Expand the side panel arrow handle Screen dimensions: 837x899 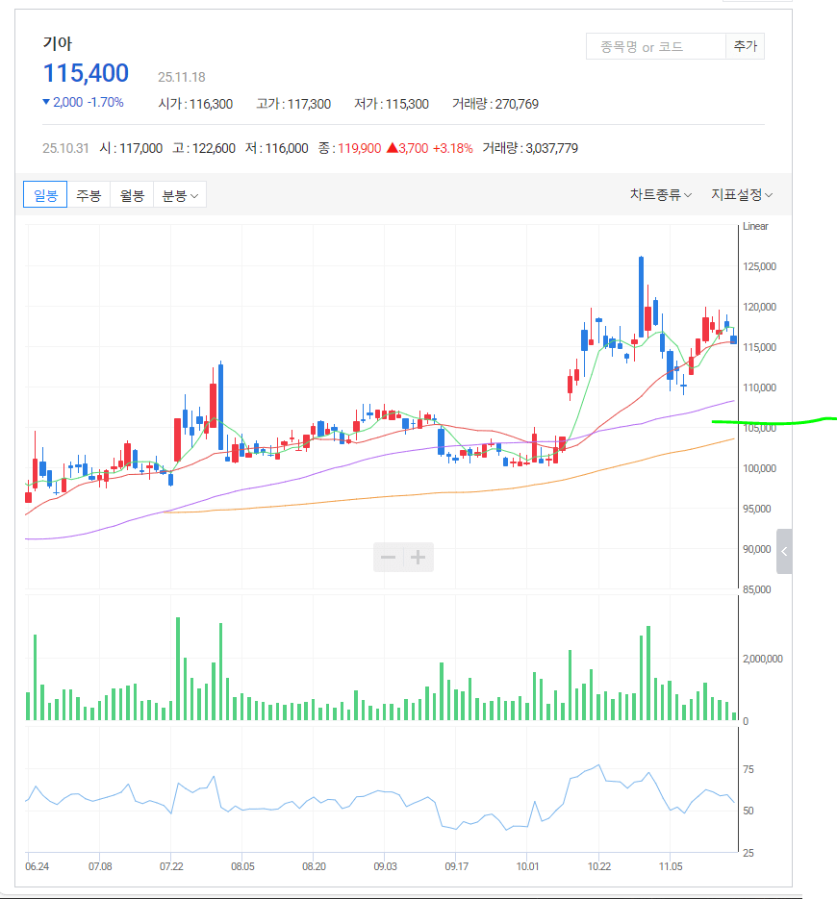tap(784, 552)
